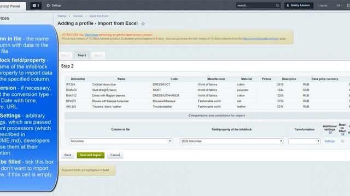Open the infoblock field dropdown showing [120] Artnumber
Viewport: 350px width, 196px height.
click(231, 141)
